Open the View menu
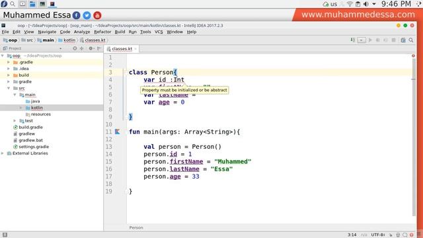The width and height of the screenshot is (423, 238). tap(29, 32)
